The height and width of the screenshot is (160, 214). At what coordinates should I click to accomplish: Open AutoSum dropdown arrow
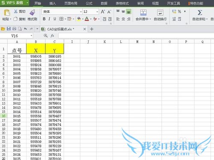pyautogui.click(x=207, y=19)
